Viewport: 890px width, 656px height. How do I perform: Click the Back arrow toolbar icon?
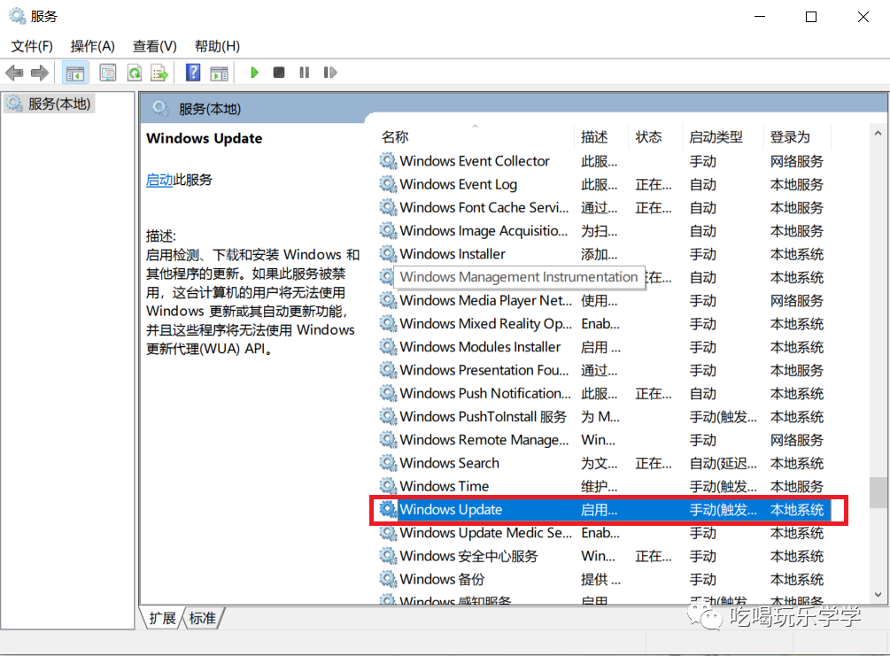(x=14, y=73)
